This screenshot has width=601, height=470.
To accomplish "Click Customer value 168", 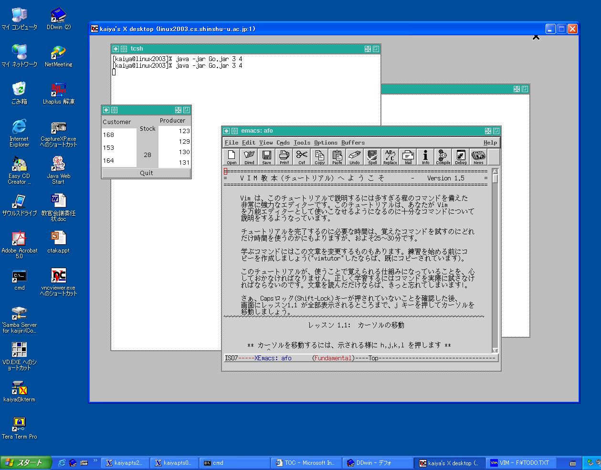I will click(x=108, y=135).
